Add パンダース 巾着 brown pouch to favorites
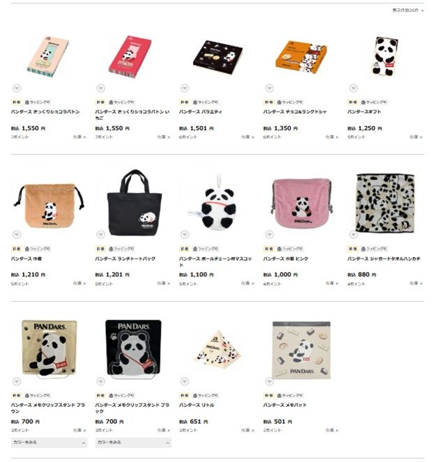 (x=17, y=235)
